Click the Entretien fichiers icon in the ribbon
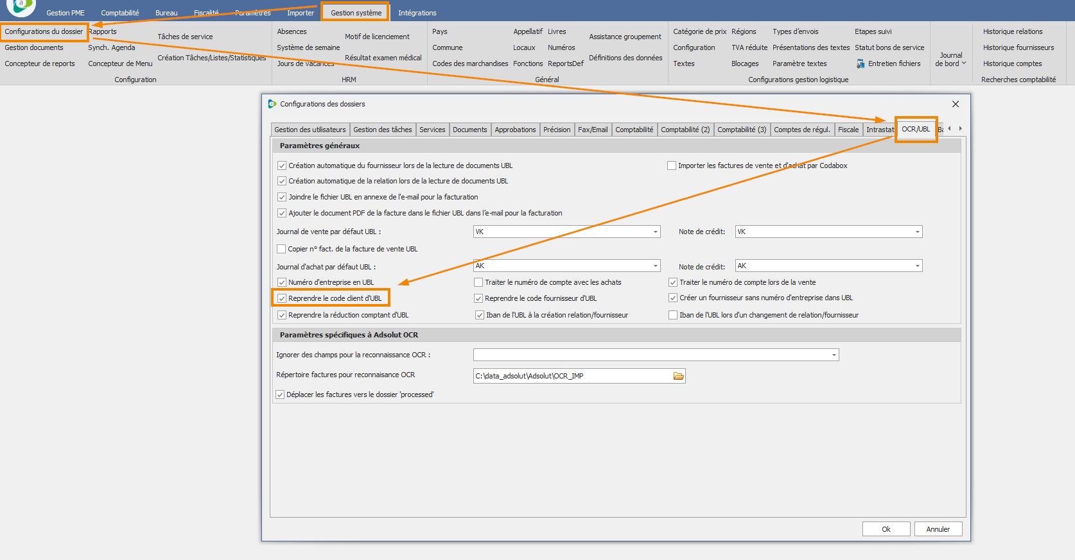Screen dimensions: 1075x560 (861, 64)
